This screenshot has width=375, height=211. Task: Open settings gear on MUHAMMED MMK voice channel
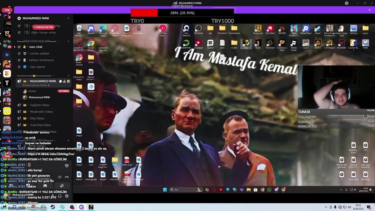point(69,81)
